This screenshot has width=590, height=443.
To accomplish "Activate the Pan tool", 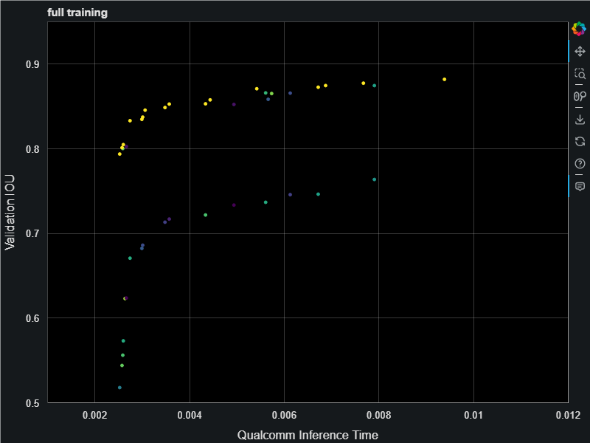I will [x=580, y=52].
